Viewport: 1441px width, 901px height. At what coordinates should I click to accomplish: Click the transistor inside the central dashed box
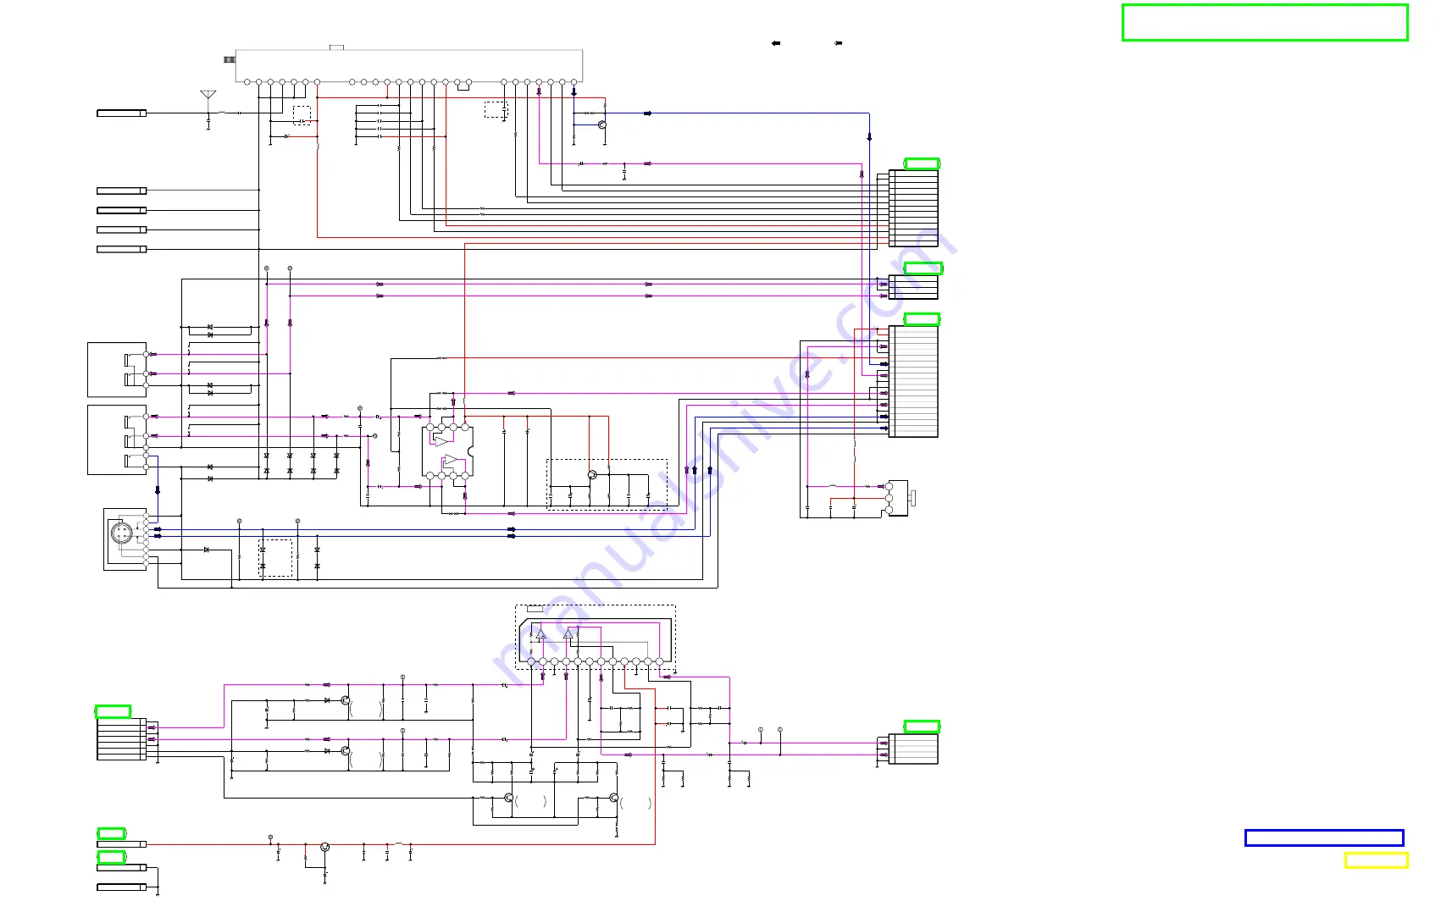click(592, 475)
